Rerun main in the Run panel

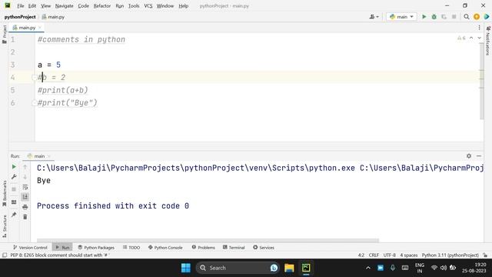tap(14, 167)
